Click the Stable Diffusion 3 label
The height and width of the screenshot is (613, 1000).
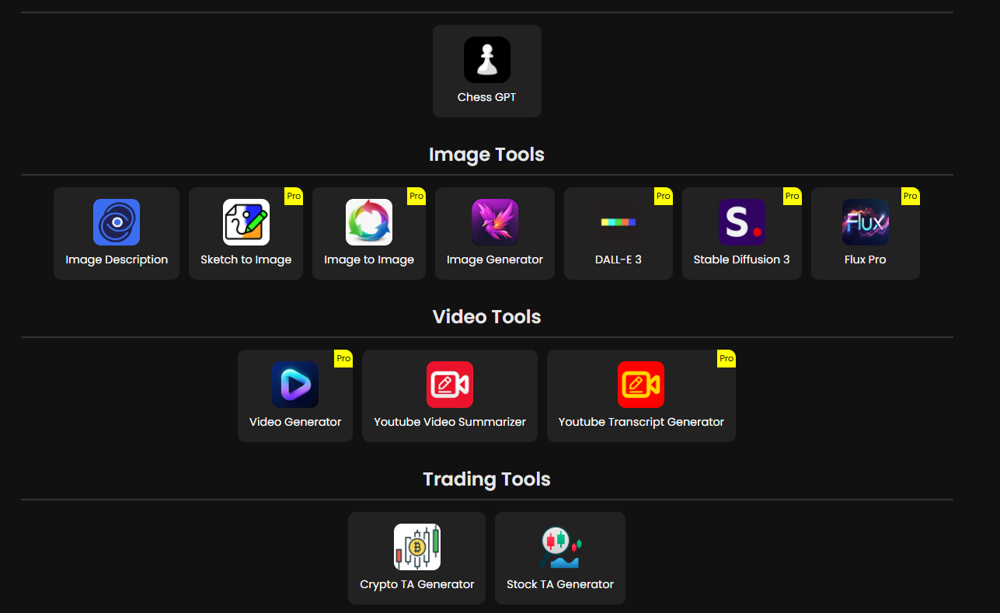coord(742,260)
